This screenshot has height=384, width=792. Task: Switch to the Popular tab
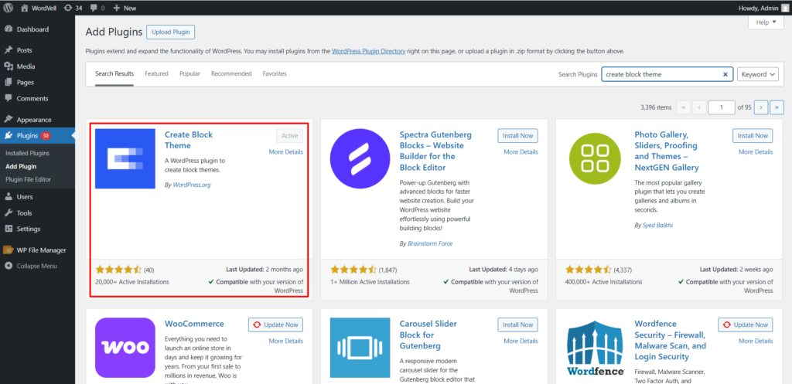189,73
